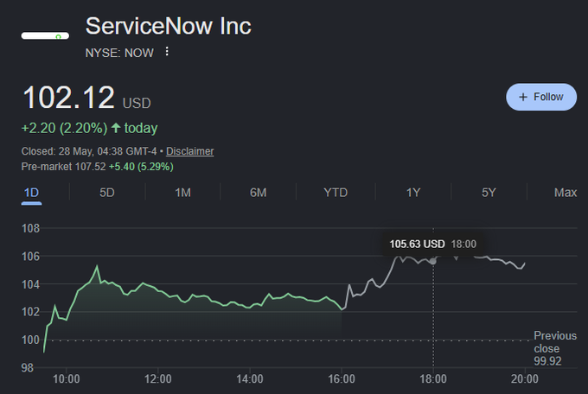Click the 102.12 current price value

coord(68,98)
